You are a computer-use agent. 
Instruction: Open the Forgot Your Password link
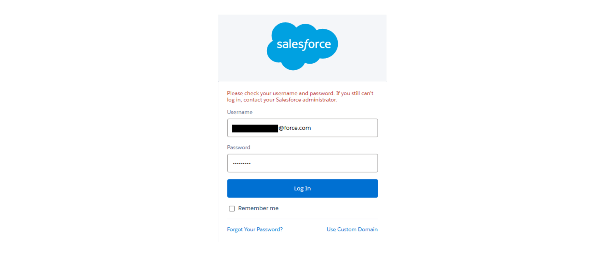coord(255,229)
